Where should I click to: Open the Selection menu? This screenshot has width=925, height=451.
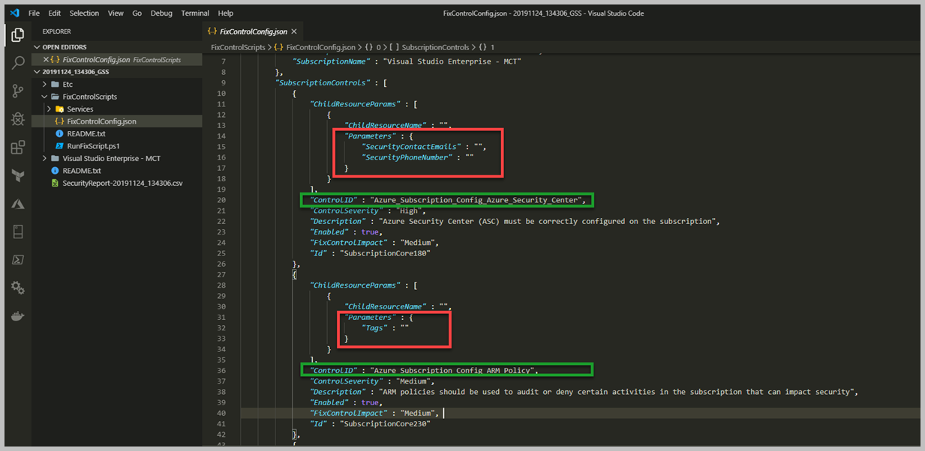(x=84, y=13)
